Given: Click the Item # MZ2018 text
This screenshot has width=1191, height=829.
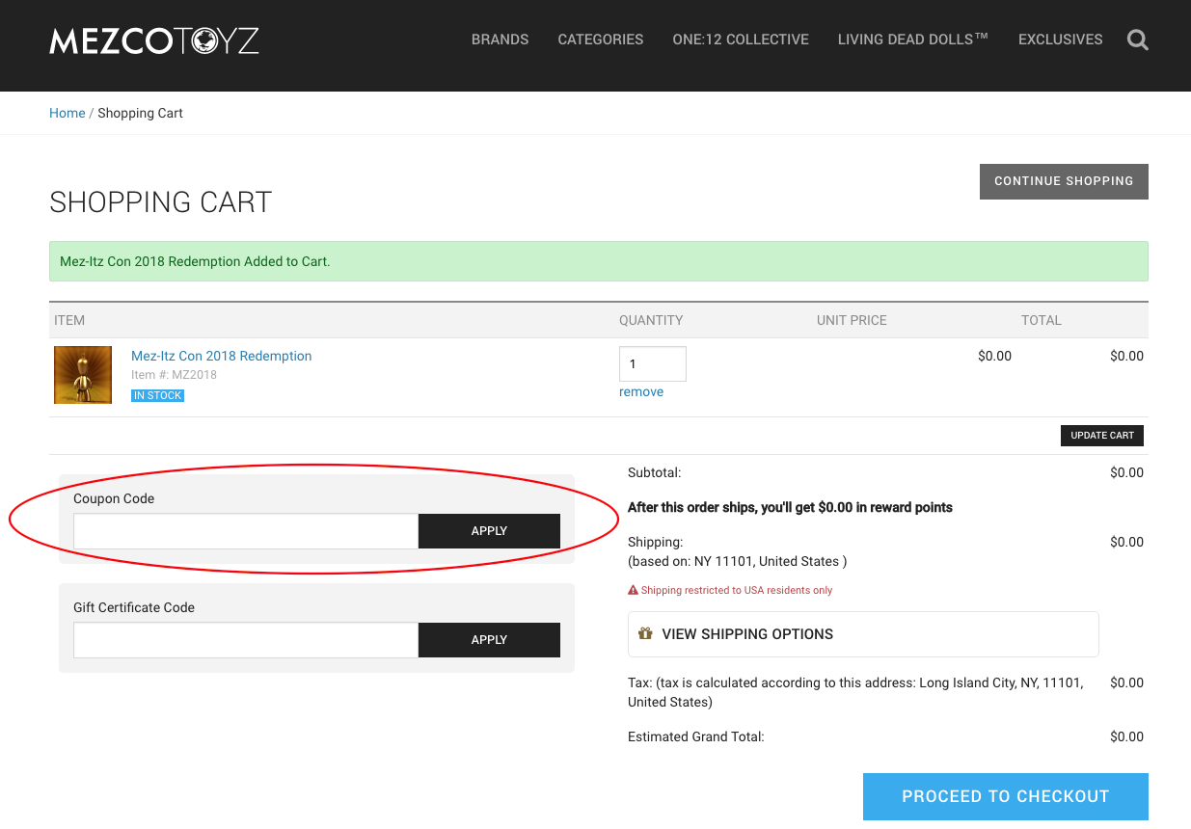Looking at the screenshot, I should 174,375.
